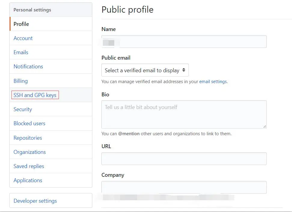
Task: Open Applications settings
Action: pos(28,180)
